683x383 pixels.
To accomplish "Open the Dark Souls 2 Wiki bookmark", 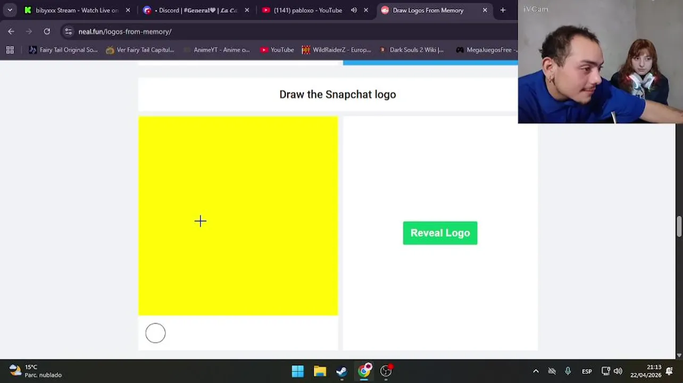I will click(x=412, y=50).
